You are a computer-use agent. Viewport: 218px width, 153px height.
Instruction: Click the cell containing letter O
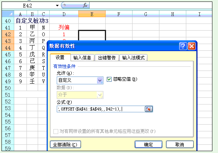pyautogui.click(x=44, y=34)
